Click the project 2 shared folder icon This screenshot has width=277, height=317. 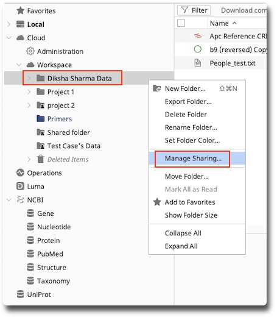tap(41, 105)
